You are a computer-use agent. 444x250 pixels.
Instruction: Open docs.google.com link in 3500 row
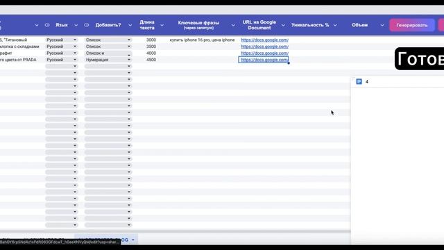tap(265, 47)
